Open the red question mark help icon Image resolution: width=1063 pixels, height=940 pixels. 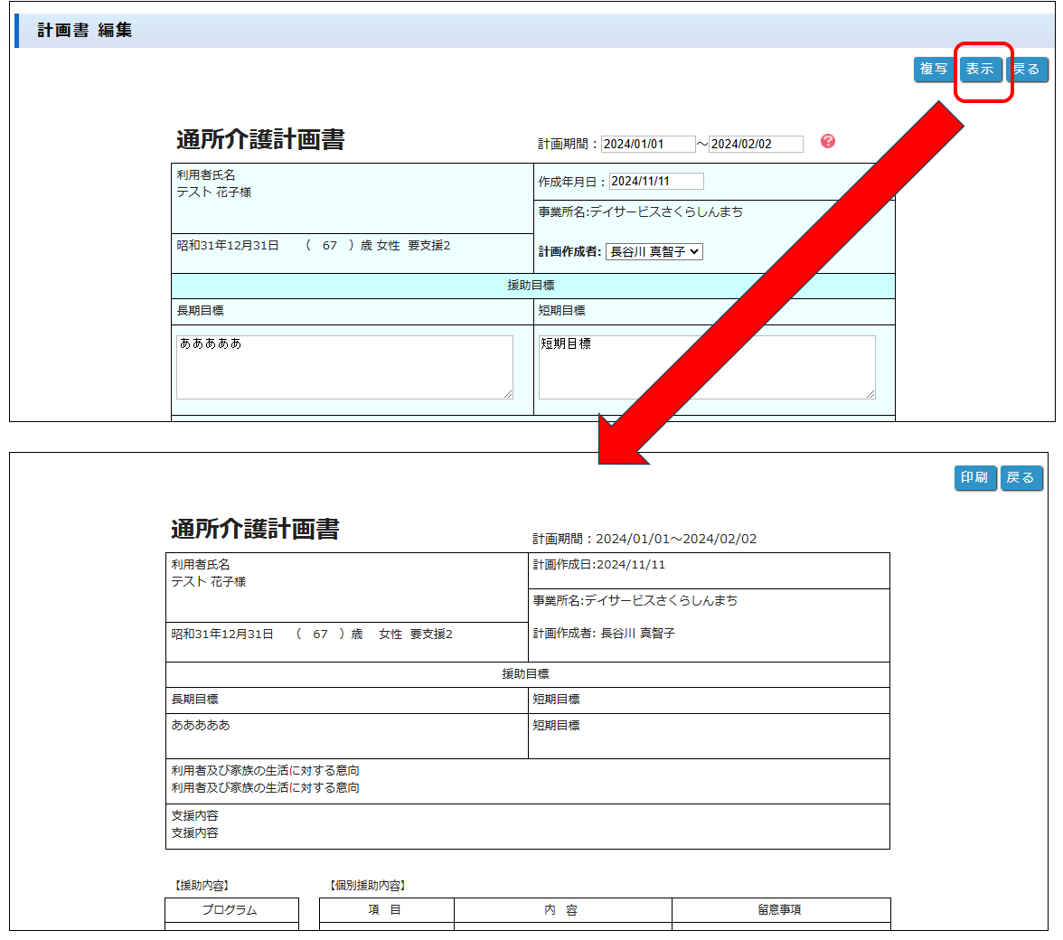point(827,141)
